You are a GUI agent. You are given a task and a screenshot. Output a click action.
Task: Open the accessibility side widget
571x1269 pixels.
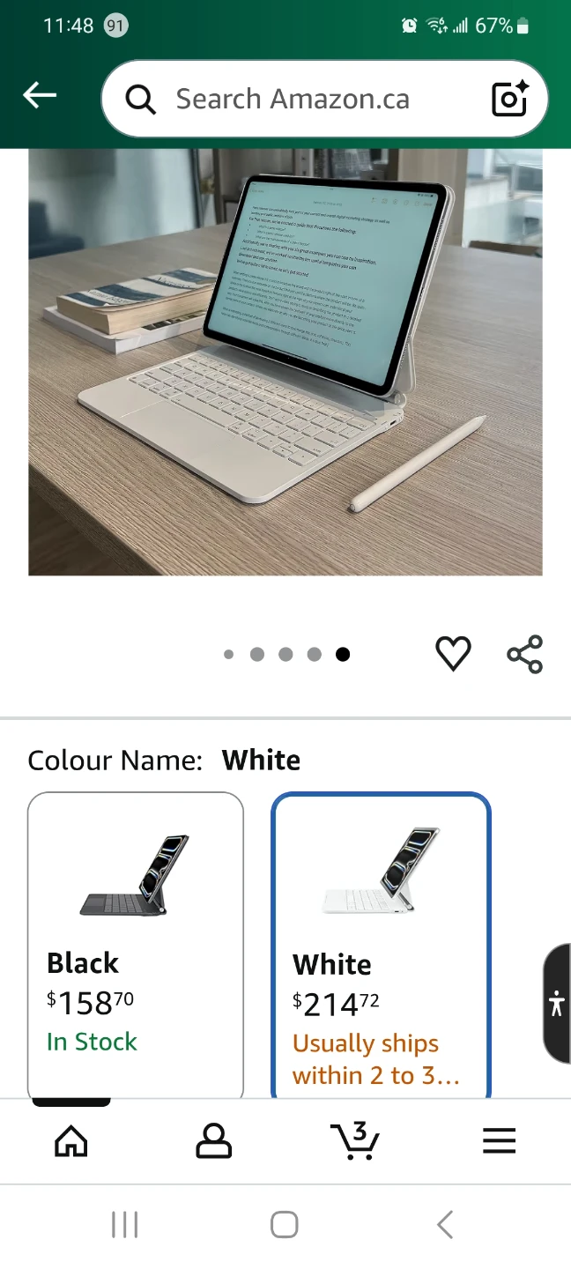[x=557, y=1004]
